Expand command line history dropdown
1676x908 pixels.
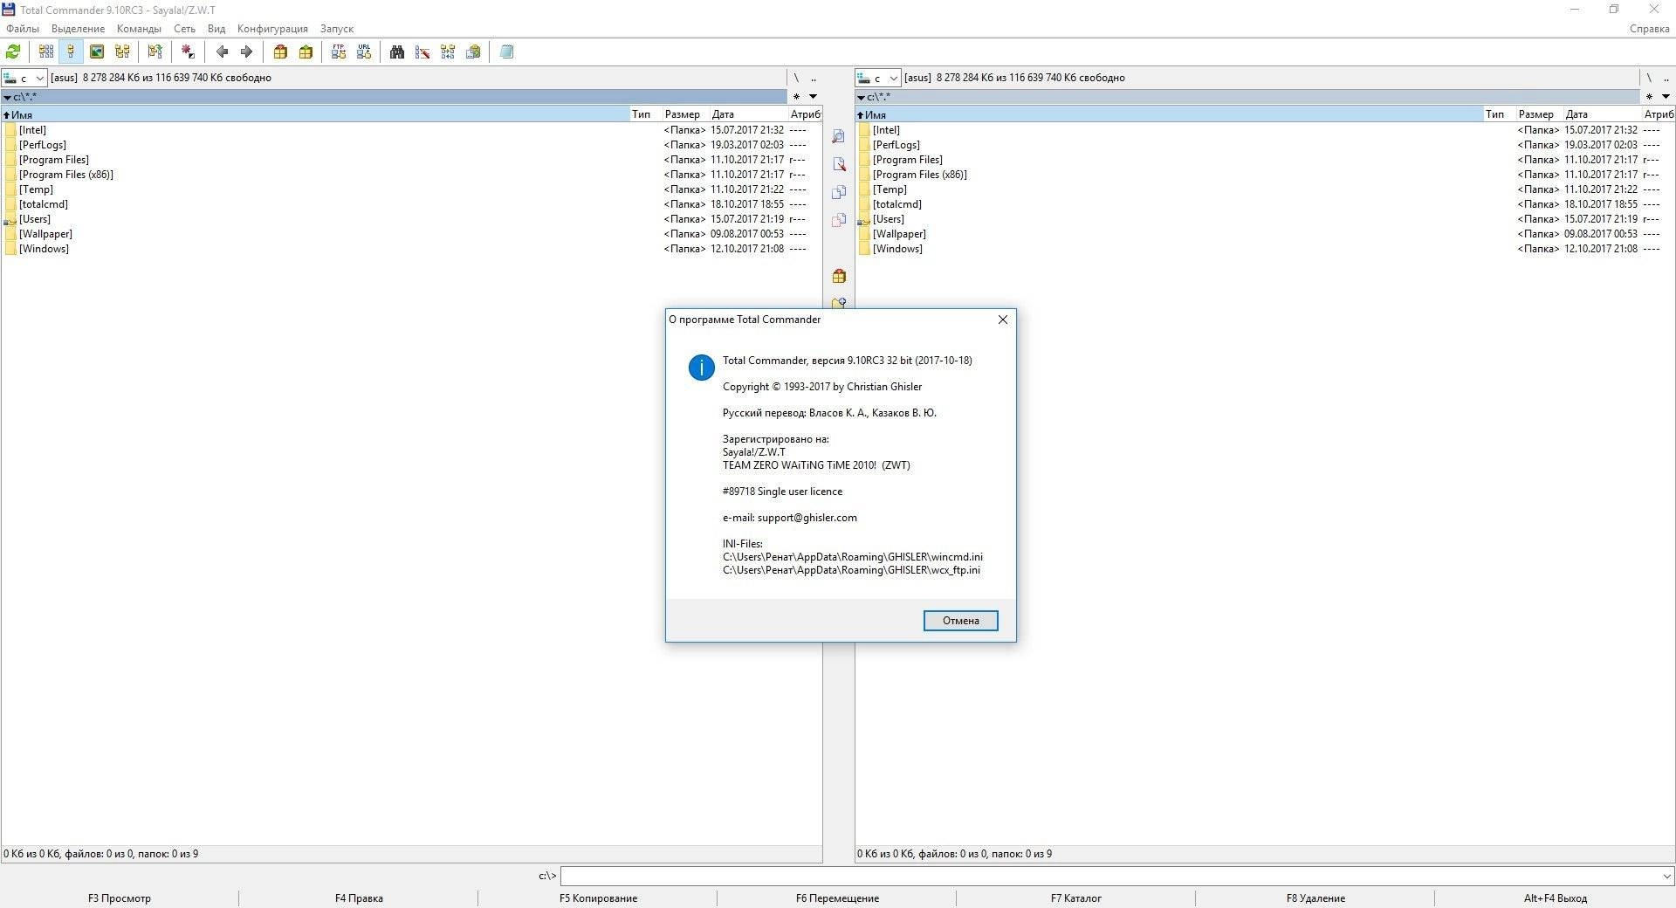pyautogui.click(x=1666, y=876)
